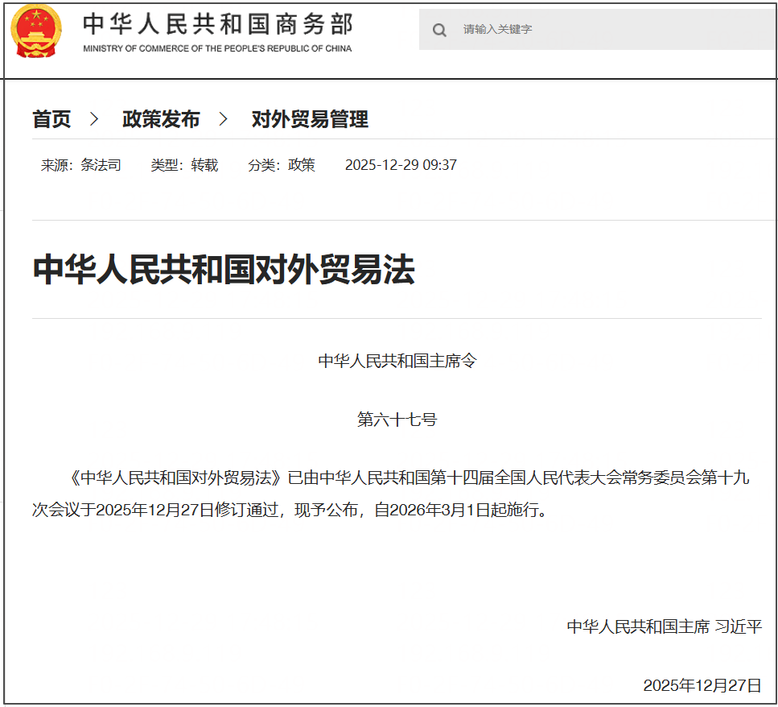Click the chevron after 首页 breadcrumb
Viewport: 778px width, 707px height.
pyautogui.click(x=90, y=118)
